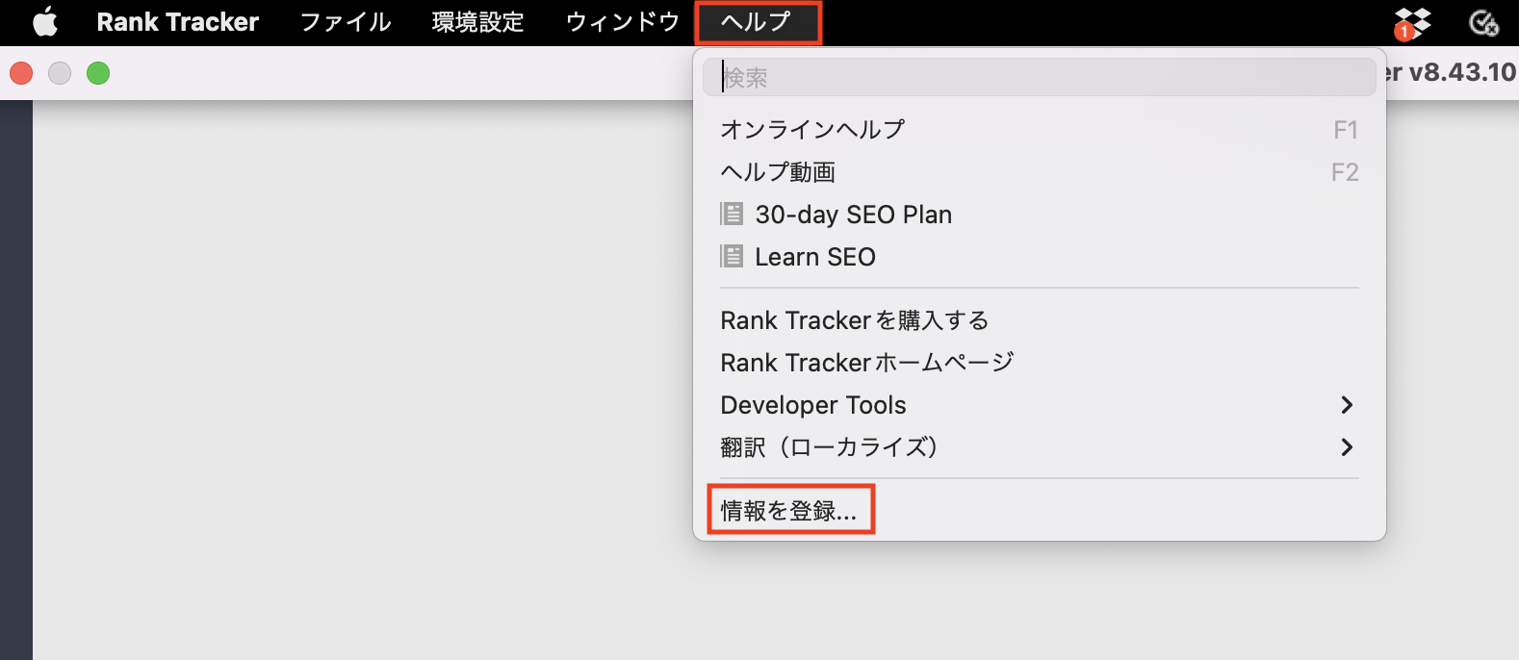Select 情報を登録... menu item
This screenshot has width=1519, height=660.
790,511
